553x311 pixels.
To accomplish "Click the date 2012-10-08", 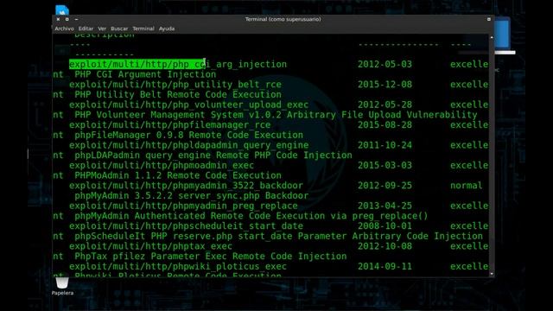I will coord(385,246).
